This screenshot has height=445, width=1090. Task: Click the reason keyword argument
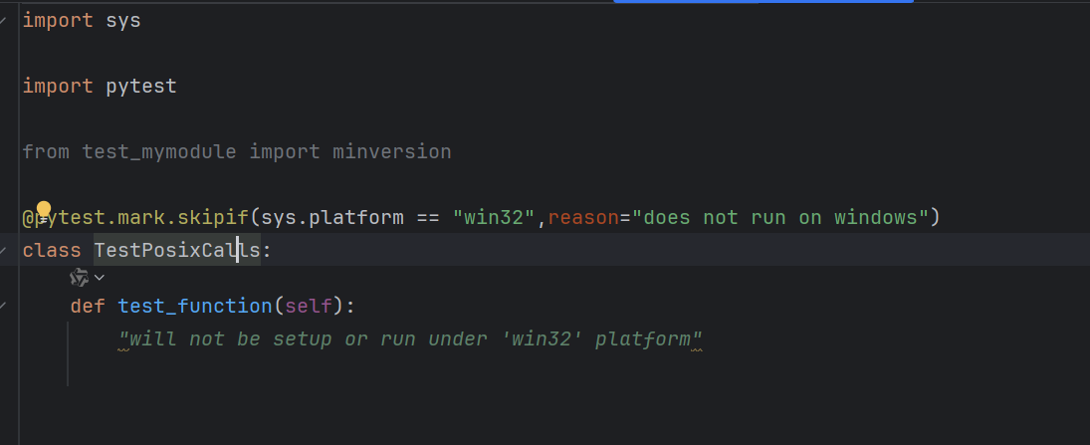582,218
